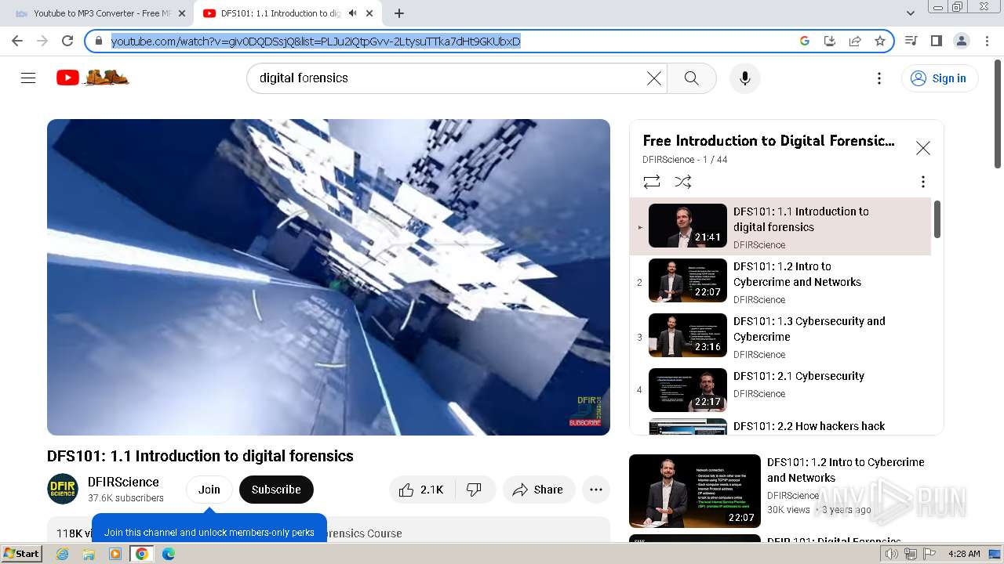
Task: Click the Sign in button
Action: click(939, 78)
